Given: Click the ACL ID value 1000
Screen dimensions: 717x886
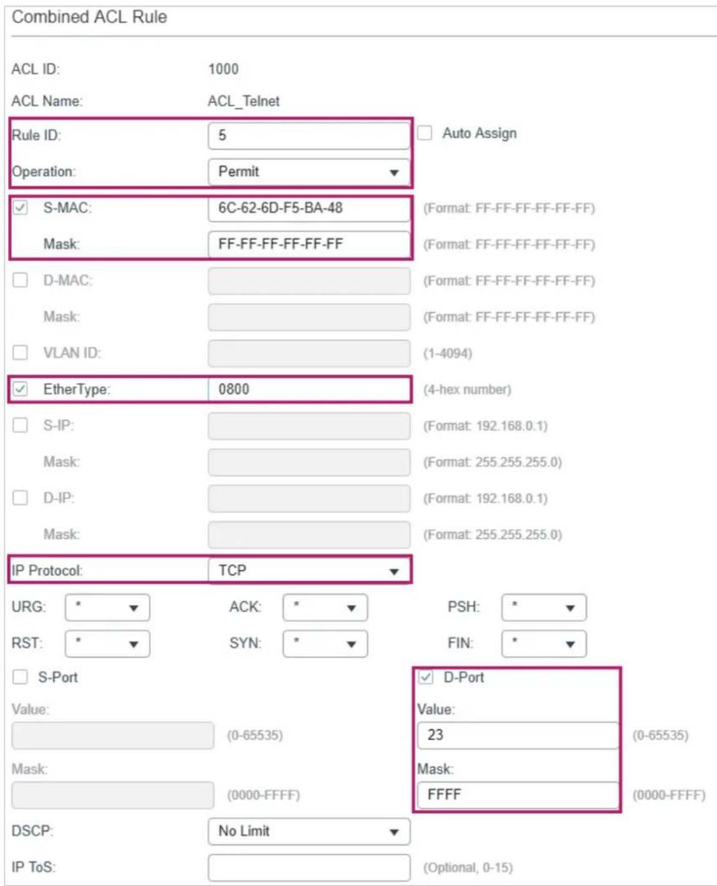Looking at the screenshot, I should 223,69.
